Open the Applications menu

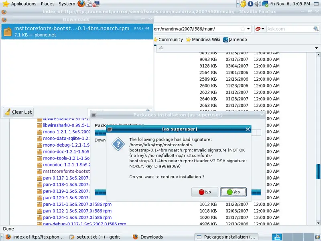click(x=24, y=4)
